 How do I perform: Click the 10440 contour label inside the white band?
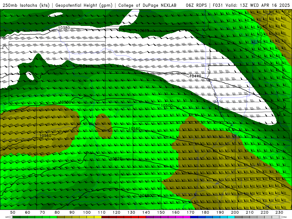pos(195,76)
